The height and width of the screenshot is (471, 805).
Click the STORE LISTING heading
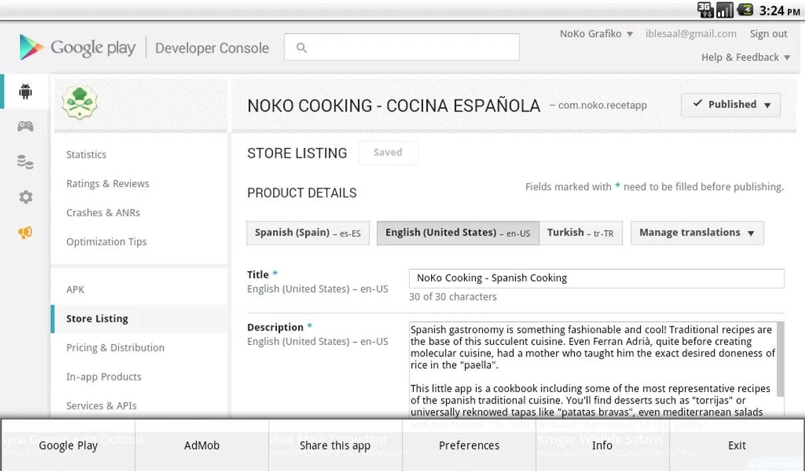tap(297, 153)
